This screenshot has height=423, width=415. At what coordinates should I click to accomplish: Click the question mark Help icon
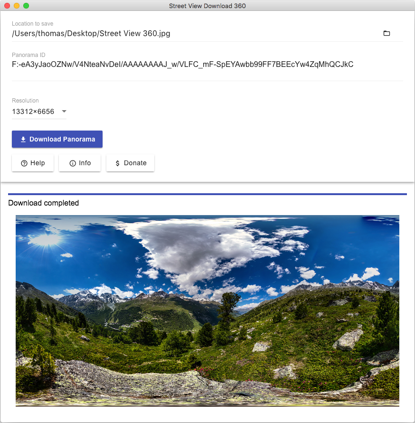(24, 163)
